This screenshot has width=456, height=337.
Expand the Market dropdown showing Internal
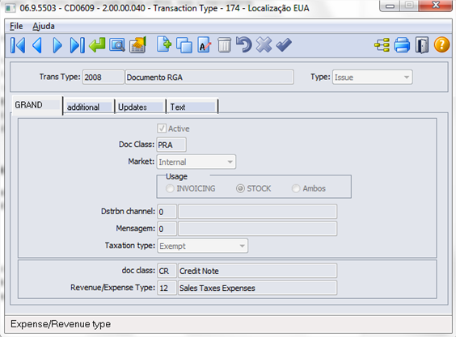pos(196,162)
